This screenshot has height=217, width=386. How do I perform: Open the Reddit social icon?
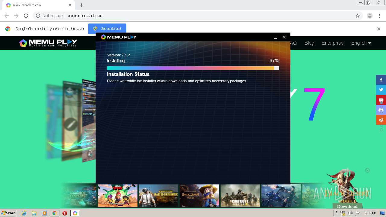coord(381,120)
